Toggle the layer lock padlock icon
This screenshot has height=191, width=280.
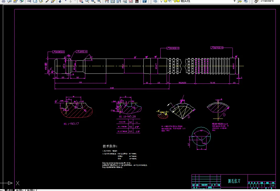pyautogui.click(x=174, y=1)
